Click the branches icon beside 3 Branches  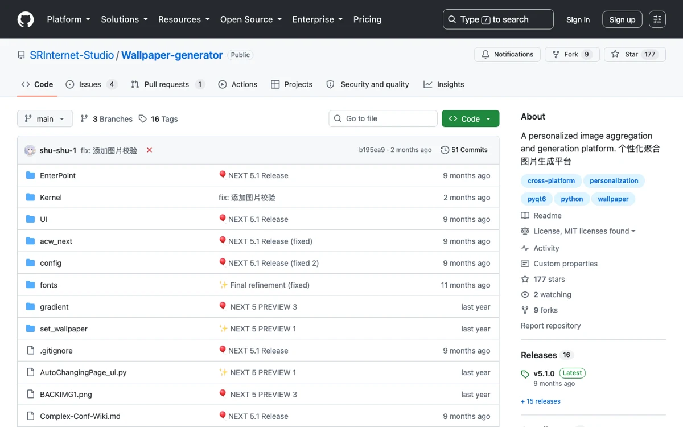coord(84,119)
